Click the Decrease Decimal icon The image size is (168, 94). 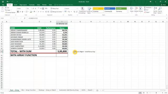point(77,11)
